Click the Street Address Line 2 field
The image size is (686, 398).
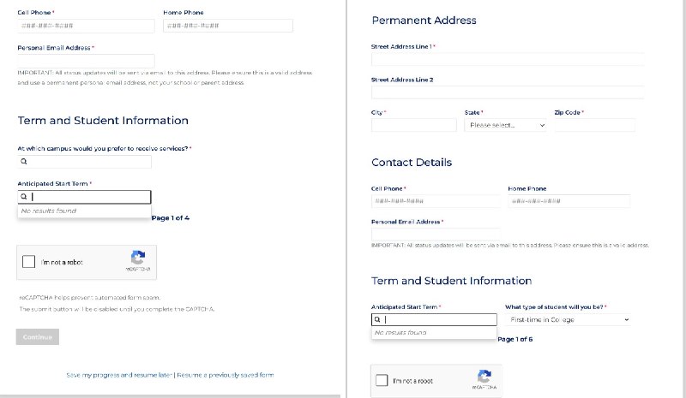(508, 92)
